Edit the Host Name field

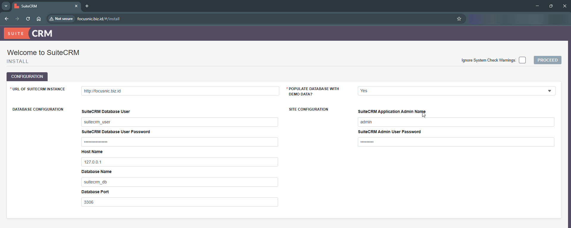click(x=179, y=162)
